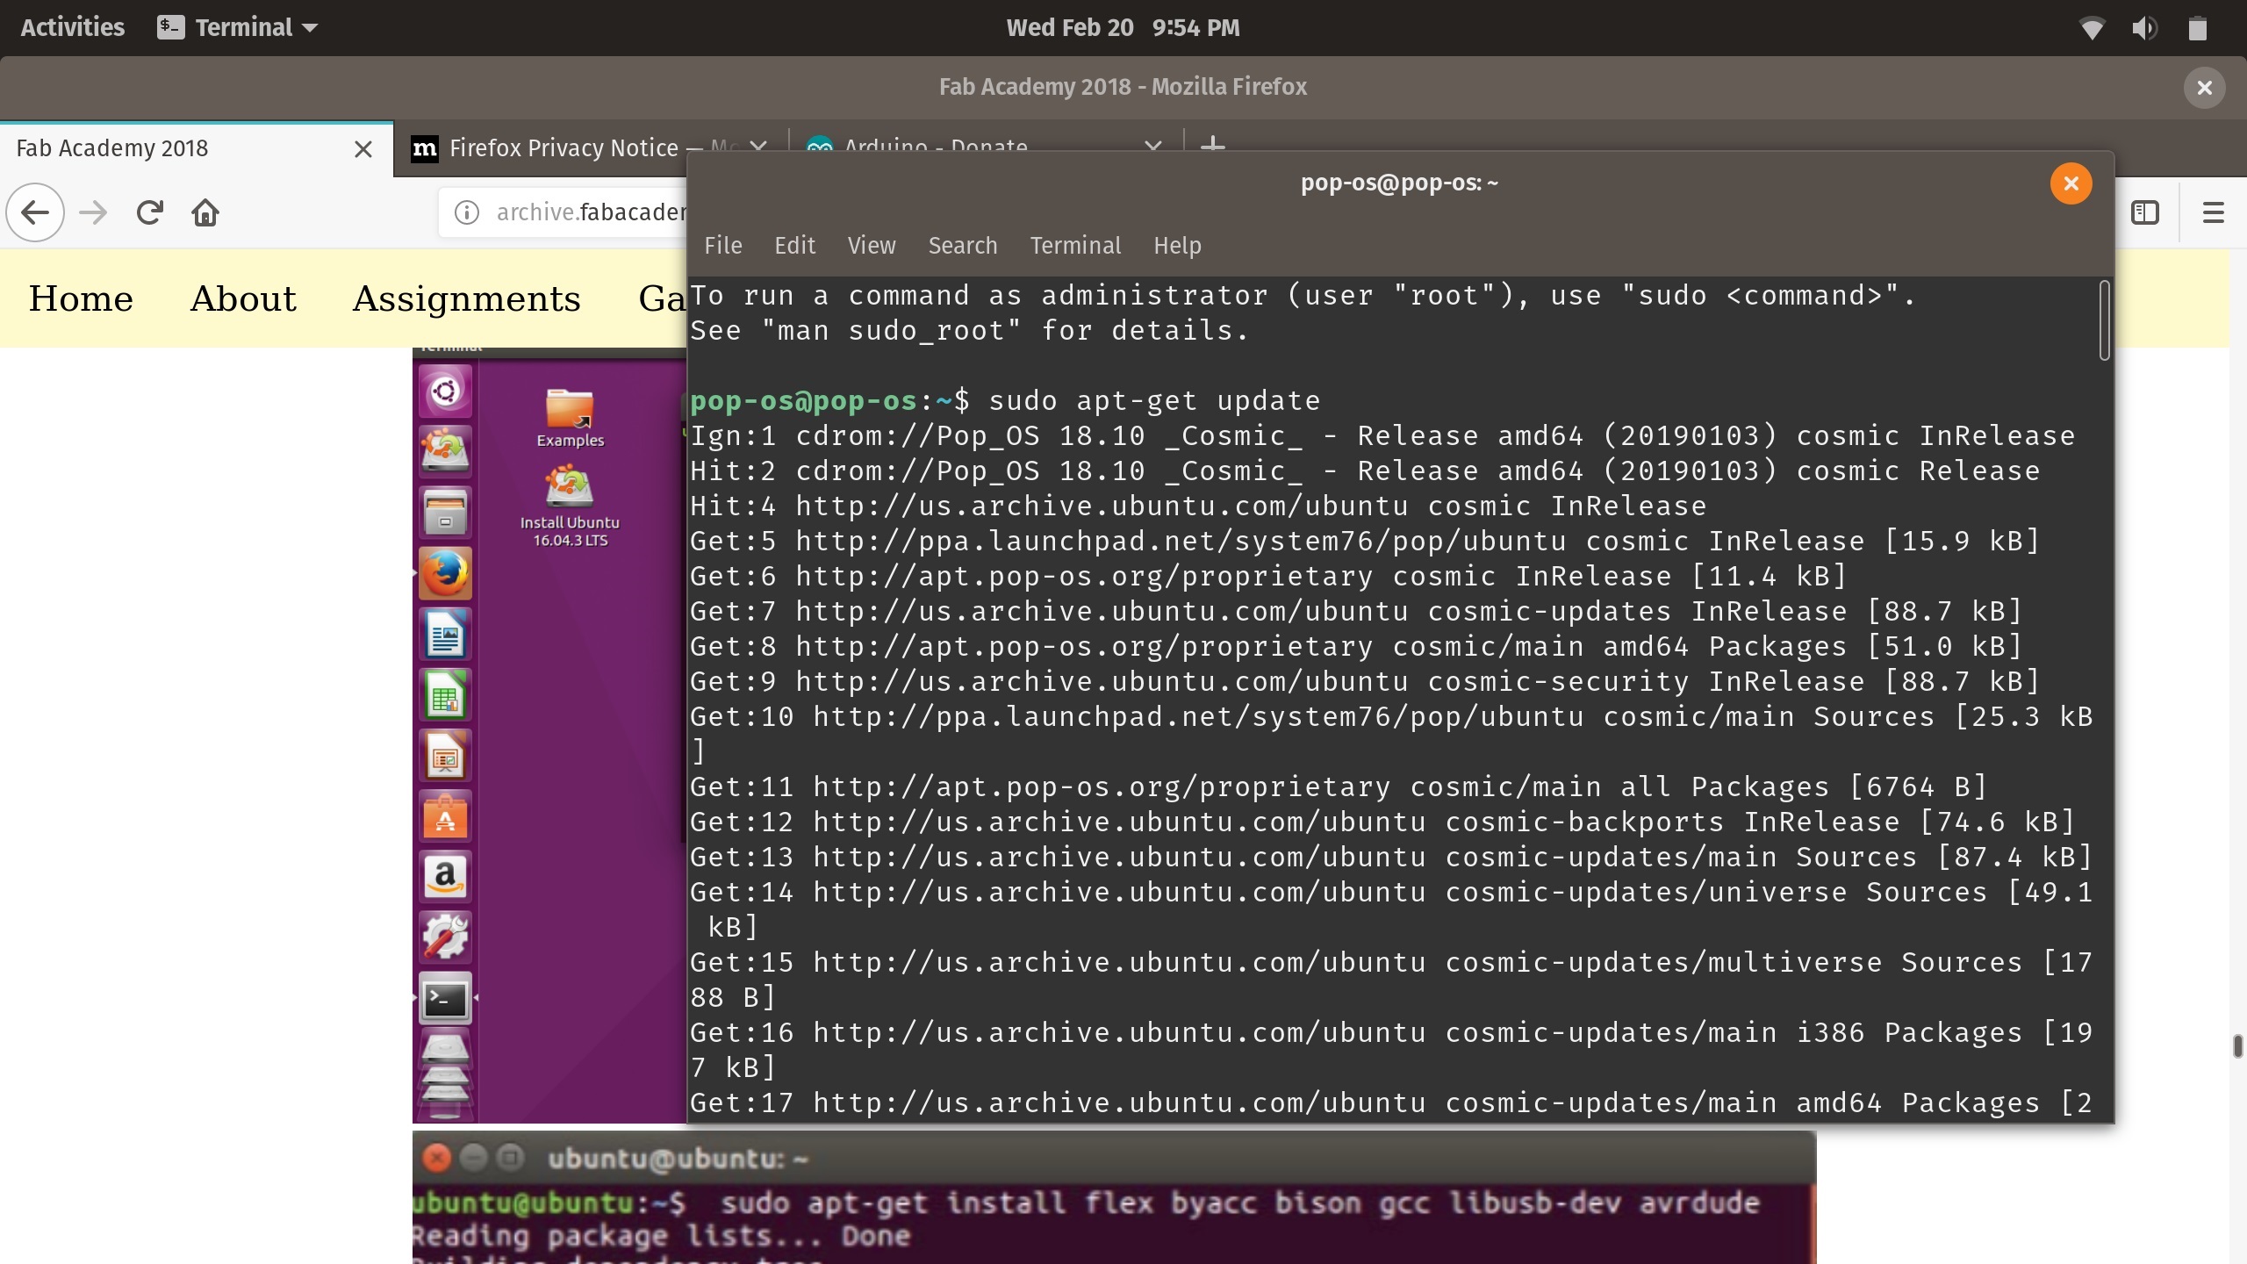Image resolution: width=2247 pixels, height=1264 pixels.
Task: Open the terminal File menu
Action: point(722,246)
